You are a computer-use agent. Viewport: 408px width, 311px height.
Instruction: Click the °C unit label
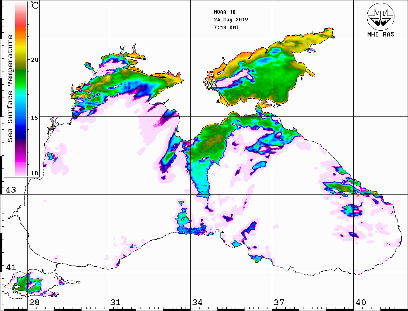34,5
